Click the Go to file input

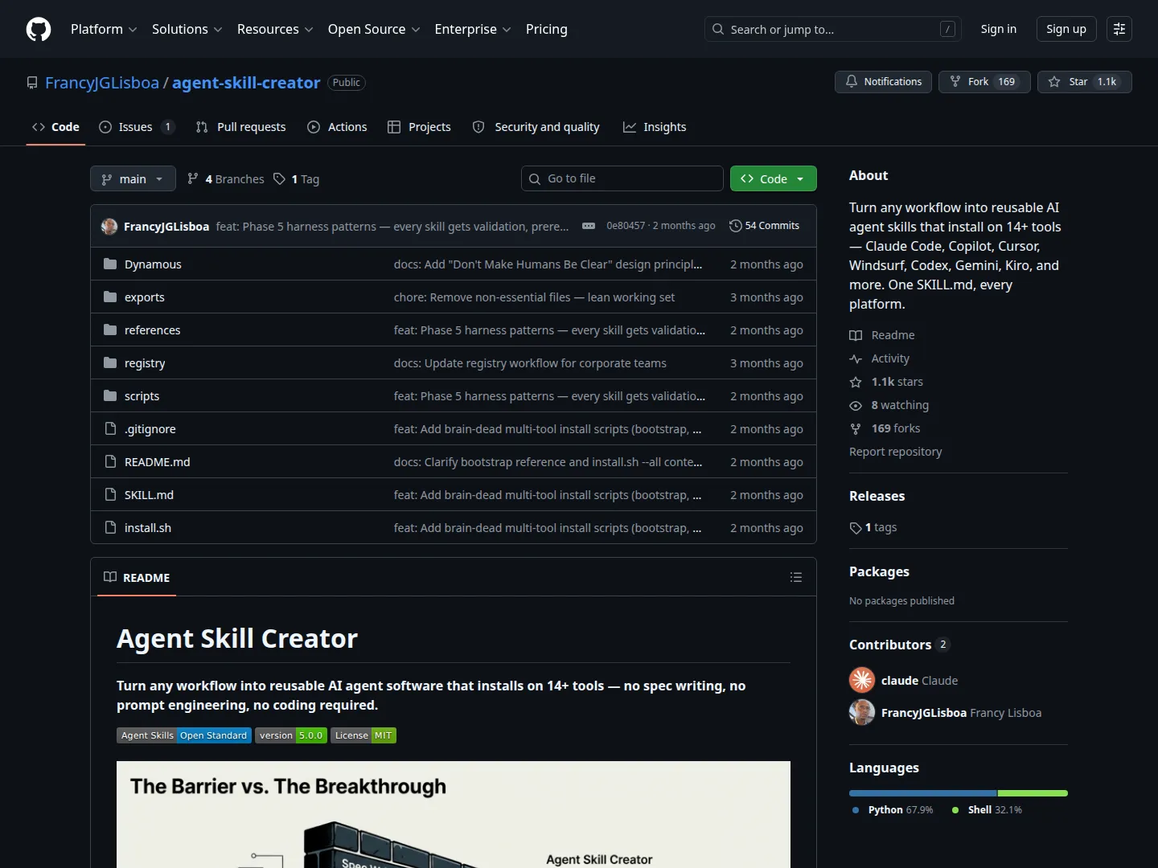pyautogui.click(x=622, y=178)
